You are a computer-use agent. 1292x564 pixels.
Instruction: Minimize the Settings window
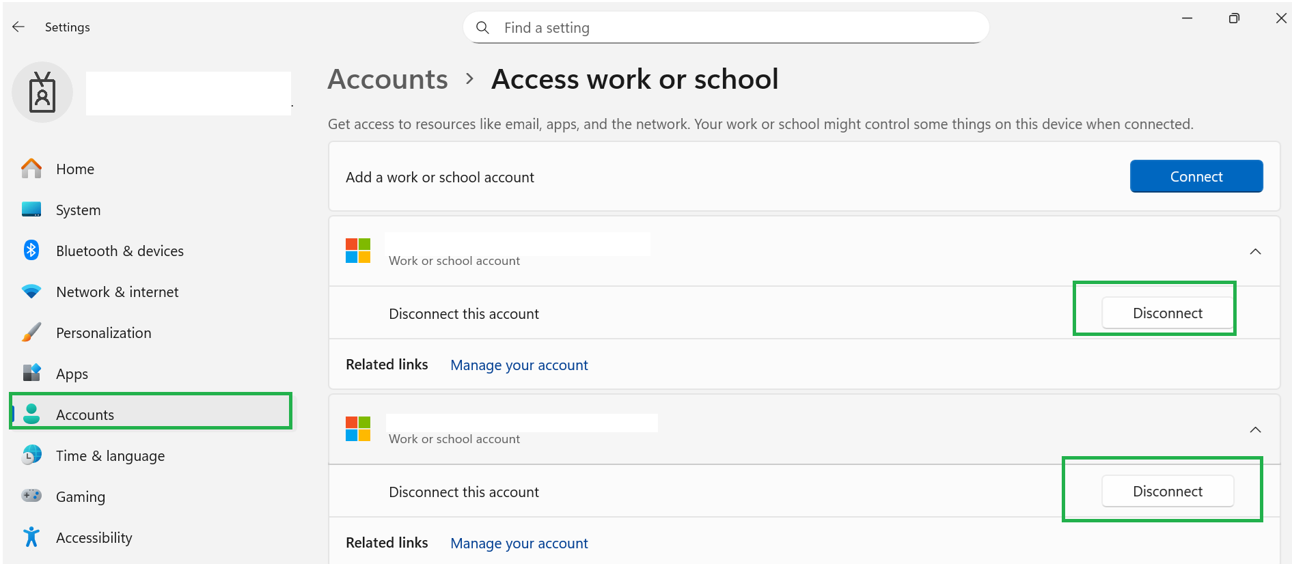click(x=1187, y=18)
